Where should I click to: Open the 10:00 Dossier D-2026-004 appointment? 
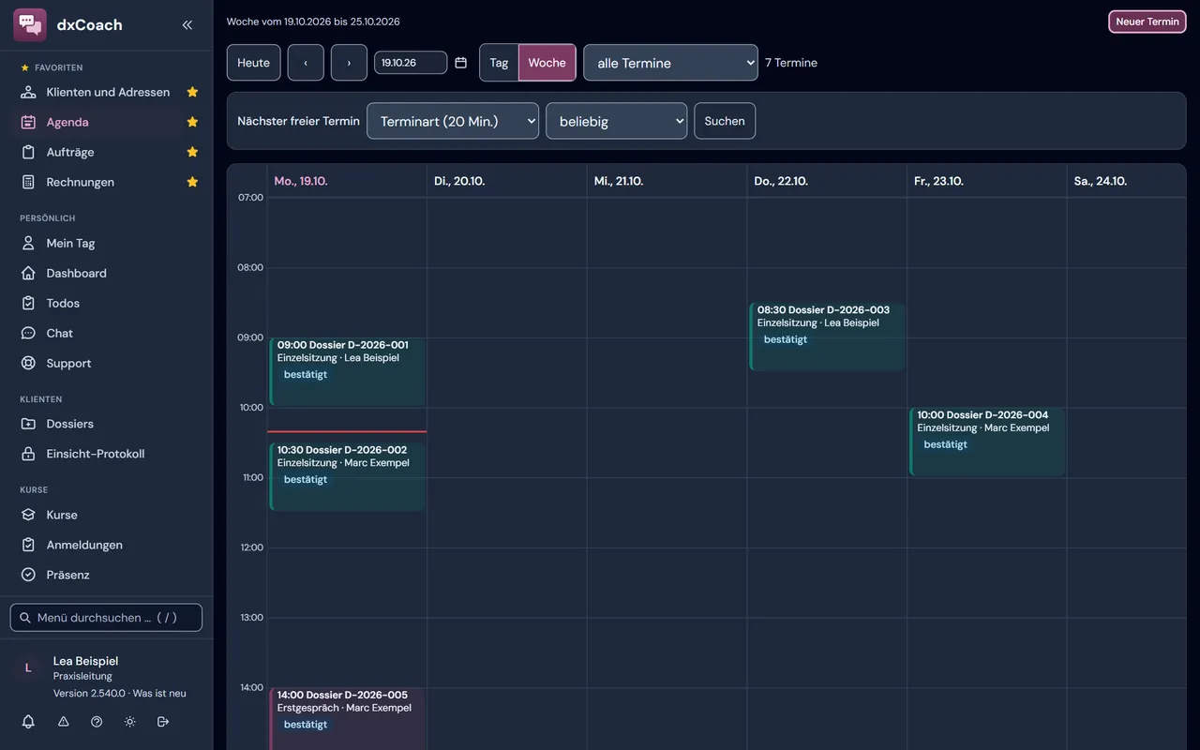tap(987, 442)
